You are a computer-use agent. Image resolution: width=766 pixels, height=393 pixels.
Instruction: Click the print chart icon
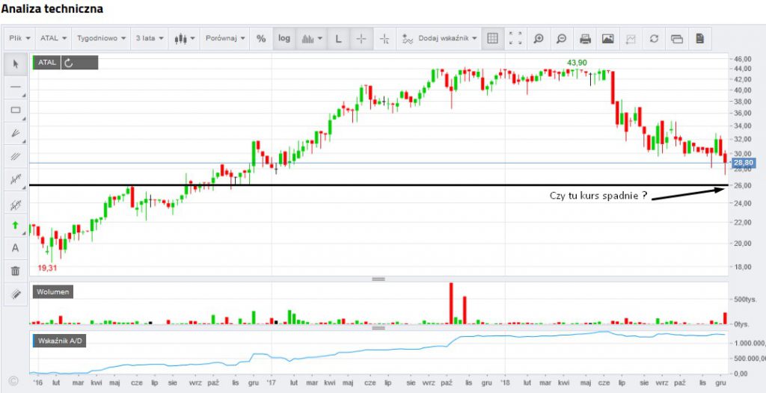(585, 38)
